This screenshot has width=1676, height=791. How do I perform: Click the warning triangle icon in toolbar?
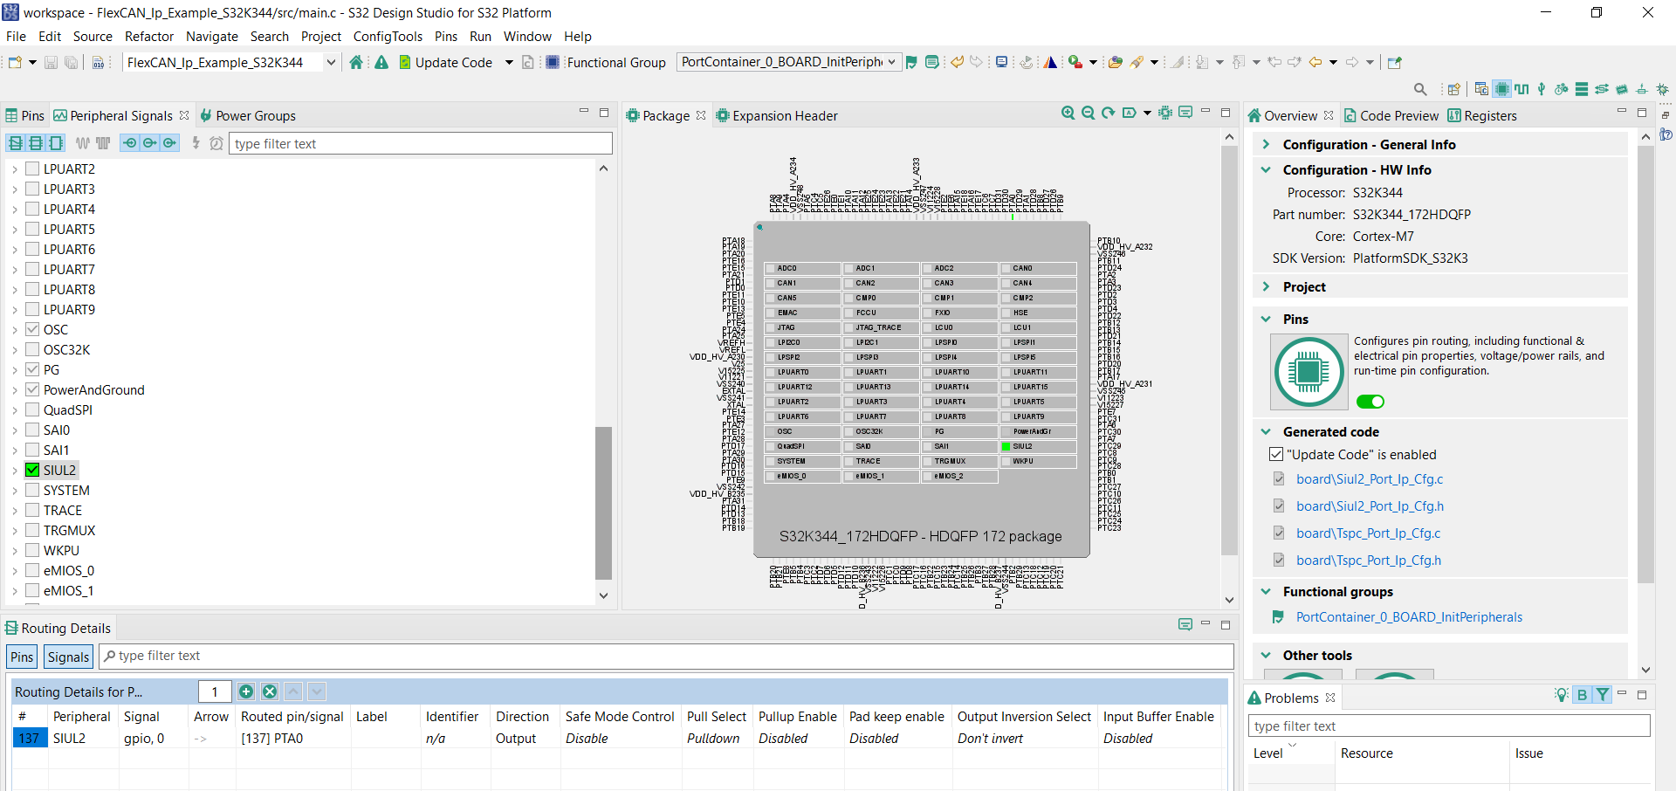tap(381, 62)
